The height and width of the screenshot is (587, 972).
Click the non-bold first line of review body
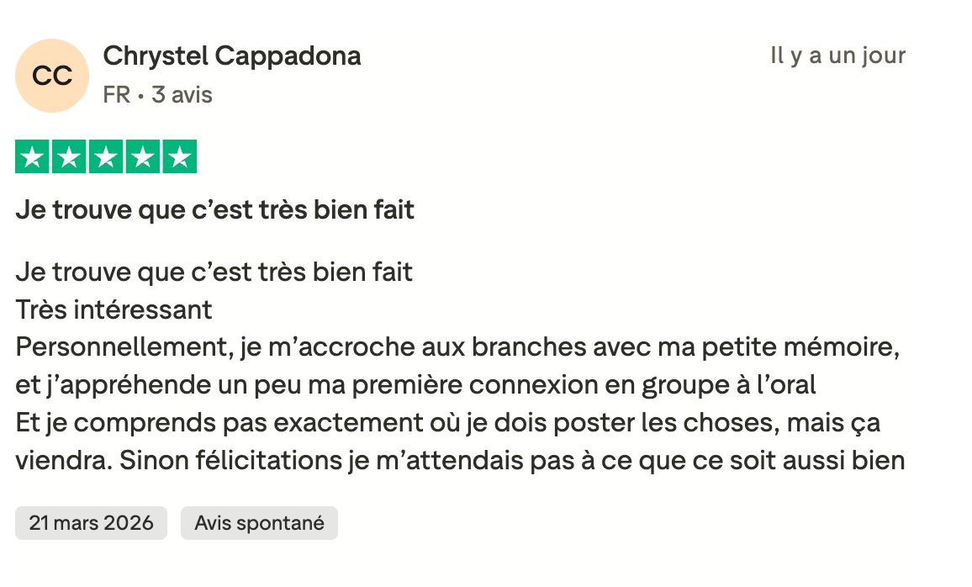tap(214, 272)
